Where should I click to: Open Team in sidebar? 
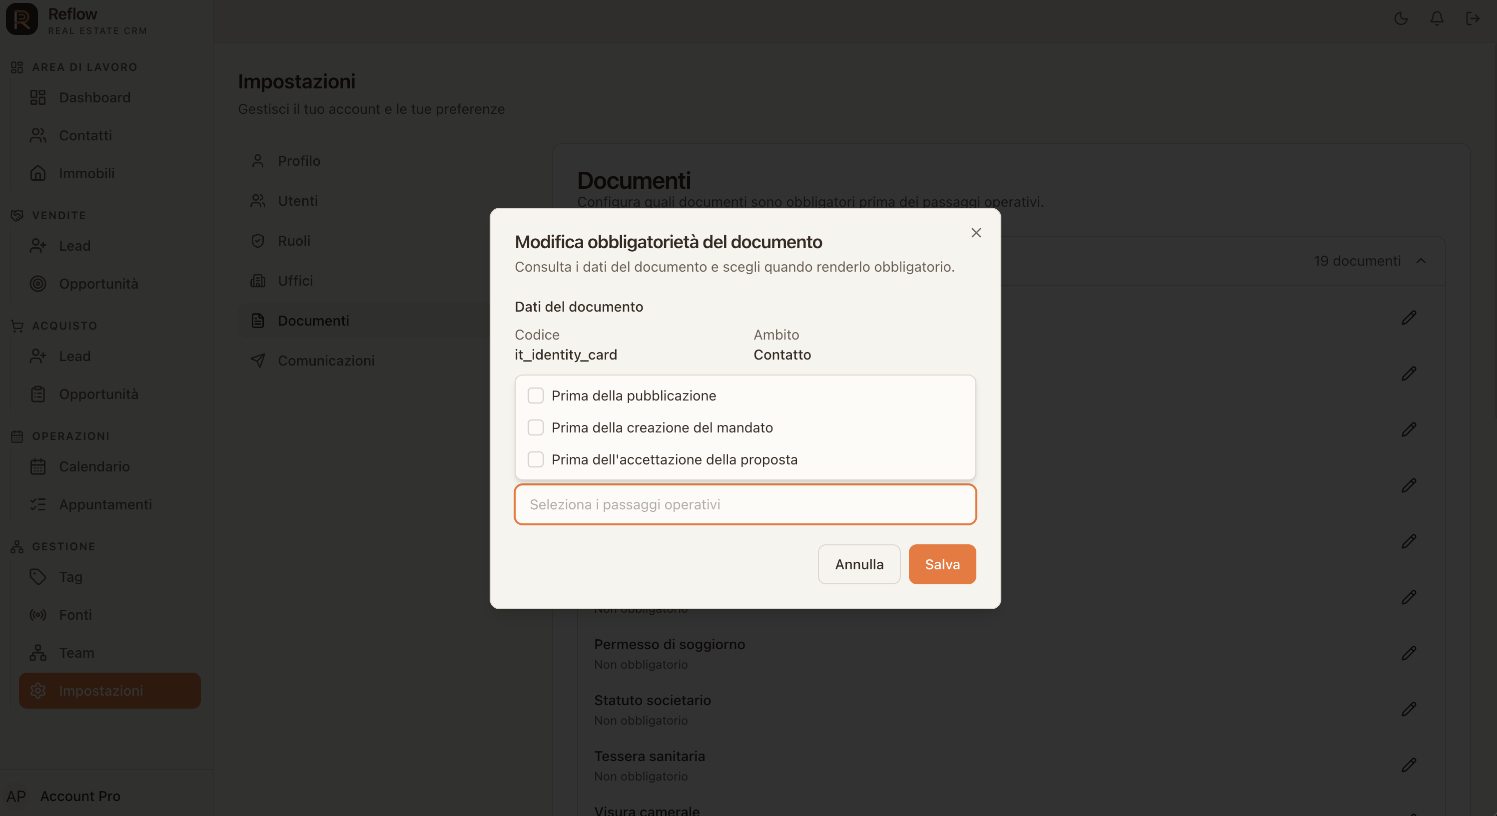pyautogui.click(x=110, y=653)
